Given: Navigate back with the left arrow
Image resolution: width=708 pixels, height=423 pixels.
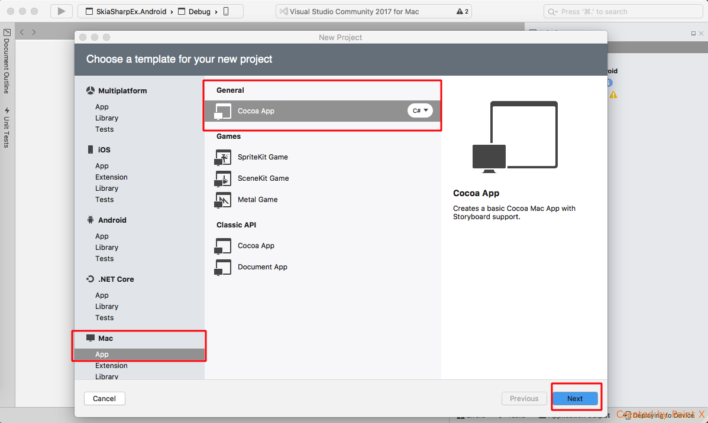Looking at the screenshot, I should [x=22, y=32].
